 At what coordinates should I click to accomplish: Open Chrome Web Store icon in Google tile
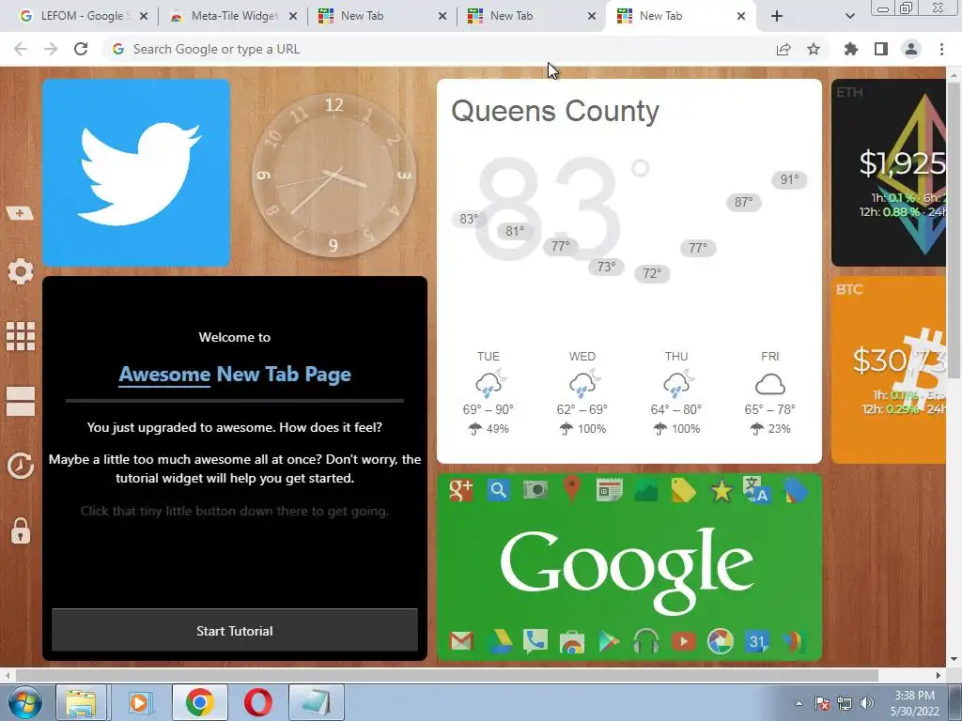572,642
